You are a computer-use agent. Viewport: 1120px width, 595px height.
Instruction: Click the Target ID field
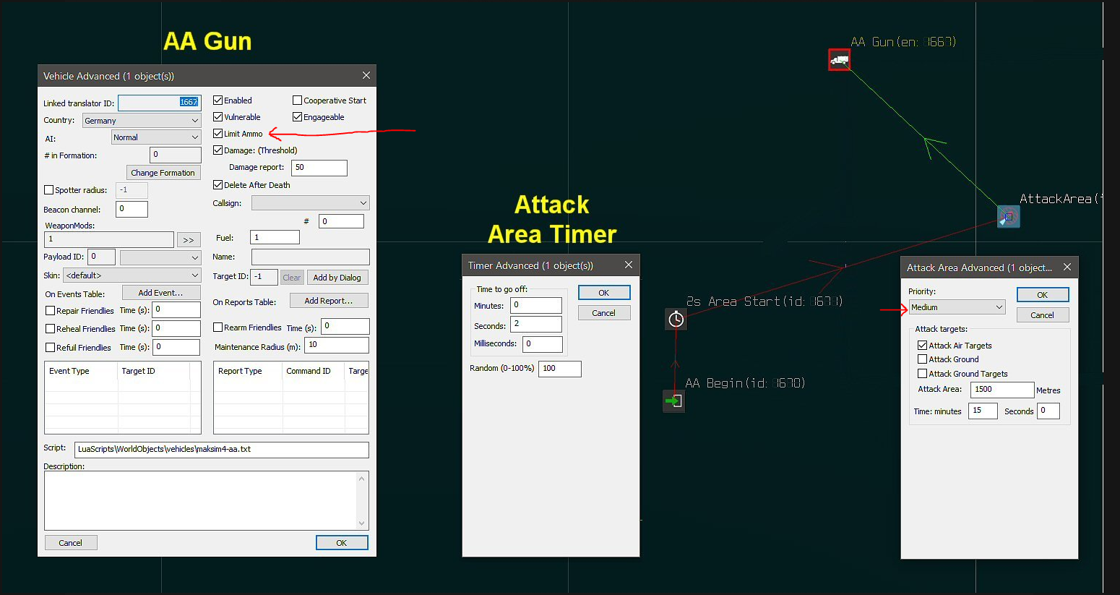(264, 277)
